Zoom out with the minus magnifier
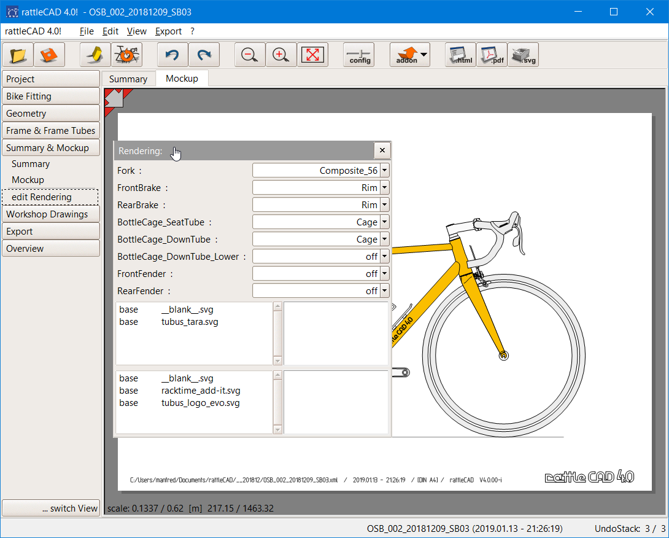 [250, 55]
